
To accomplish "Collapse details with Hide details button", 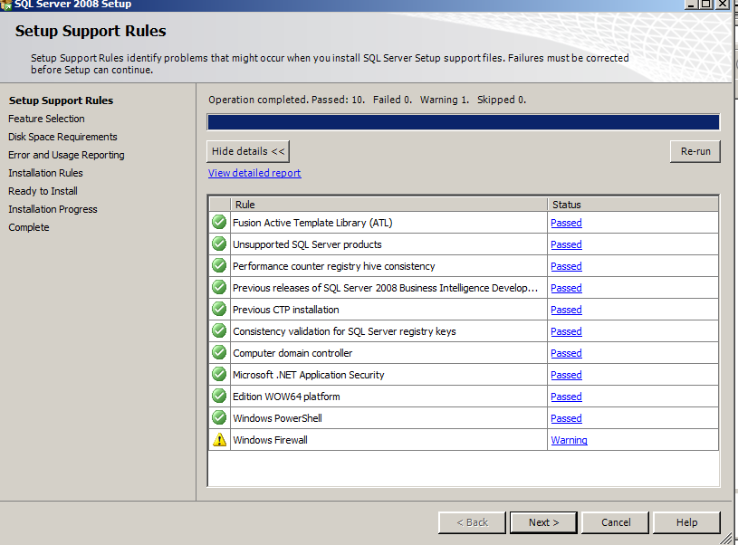I will (x=248, y=151).
